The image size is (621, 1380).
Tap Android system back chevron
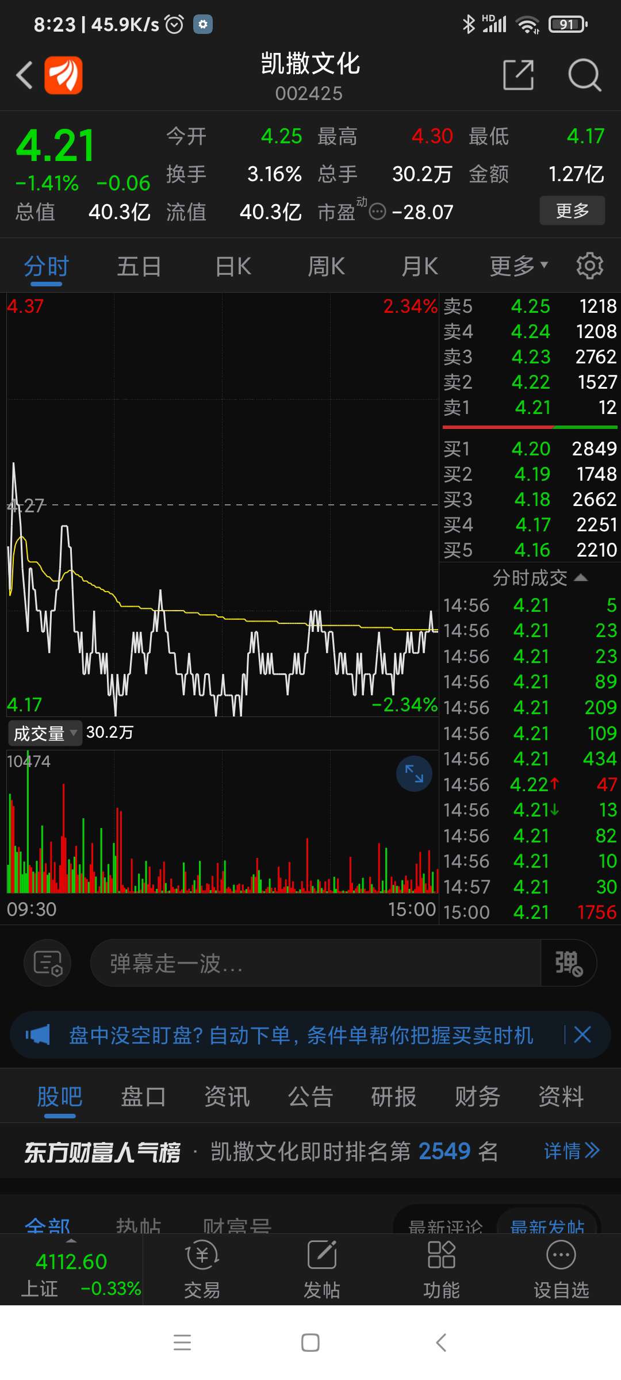click(441, 1342)
